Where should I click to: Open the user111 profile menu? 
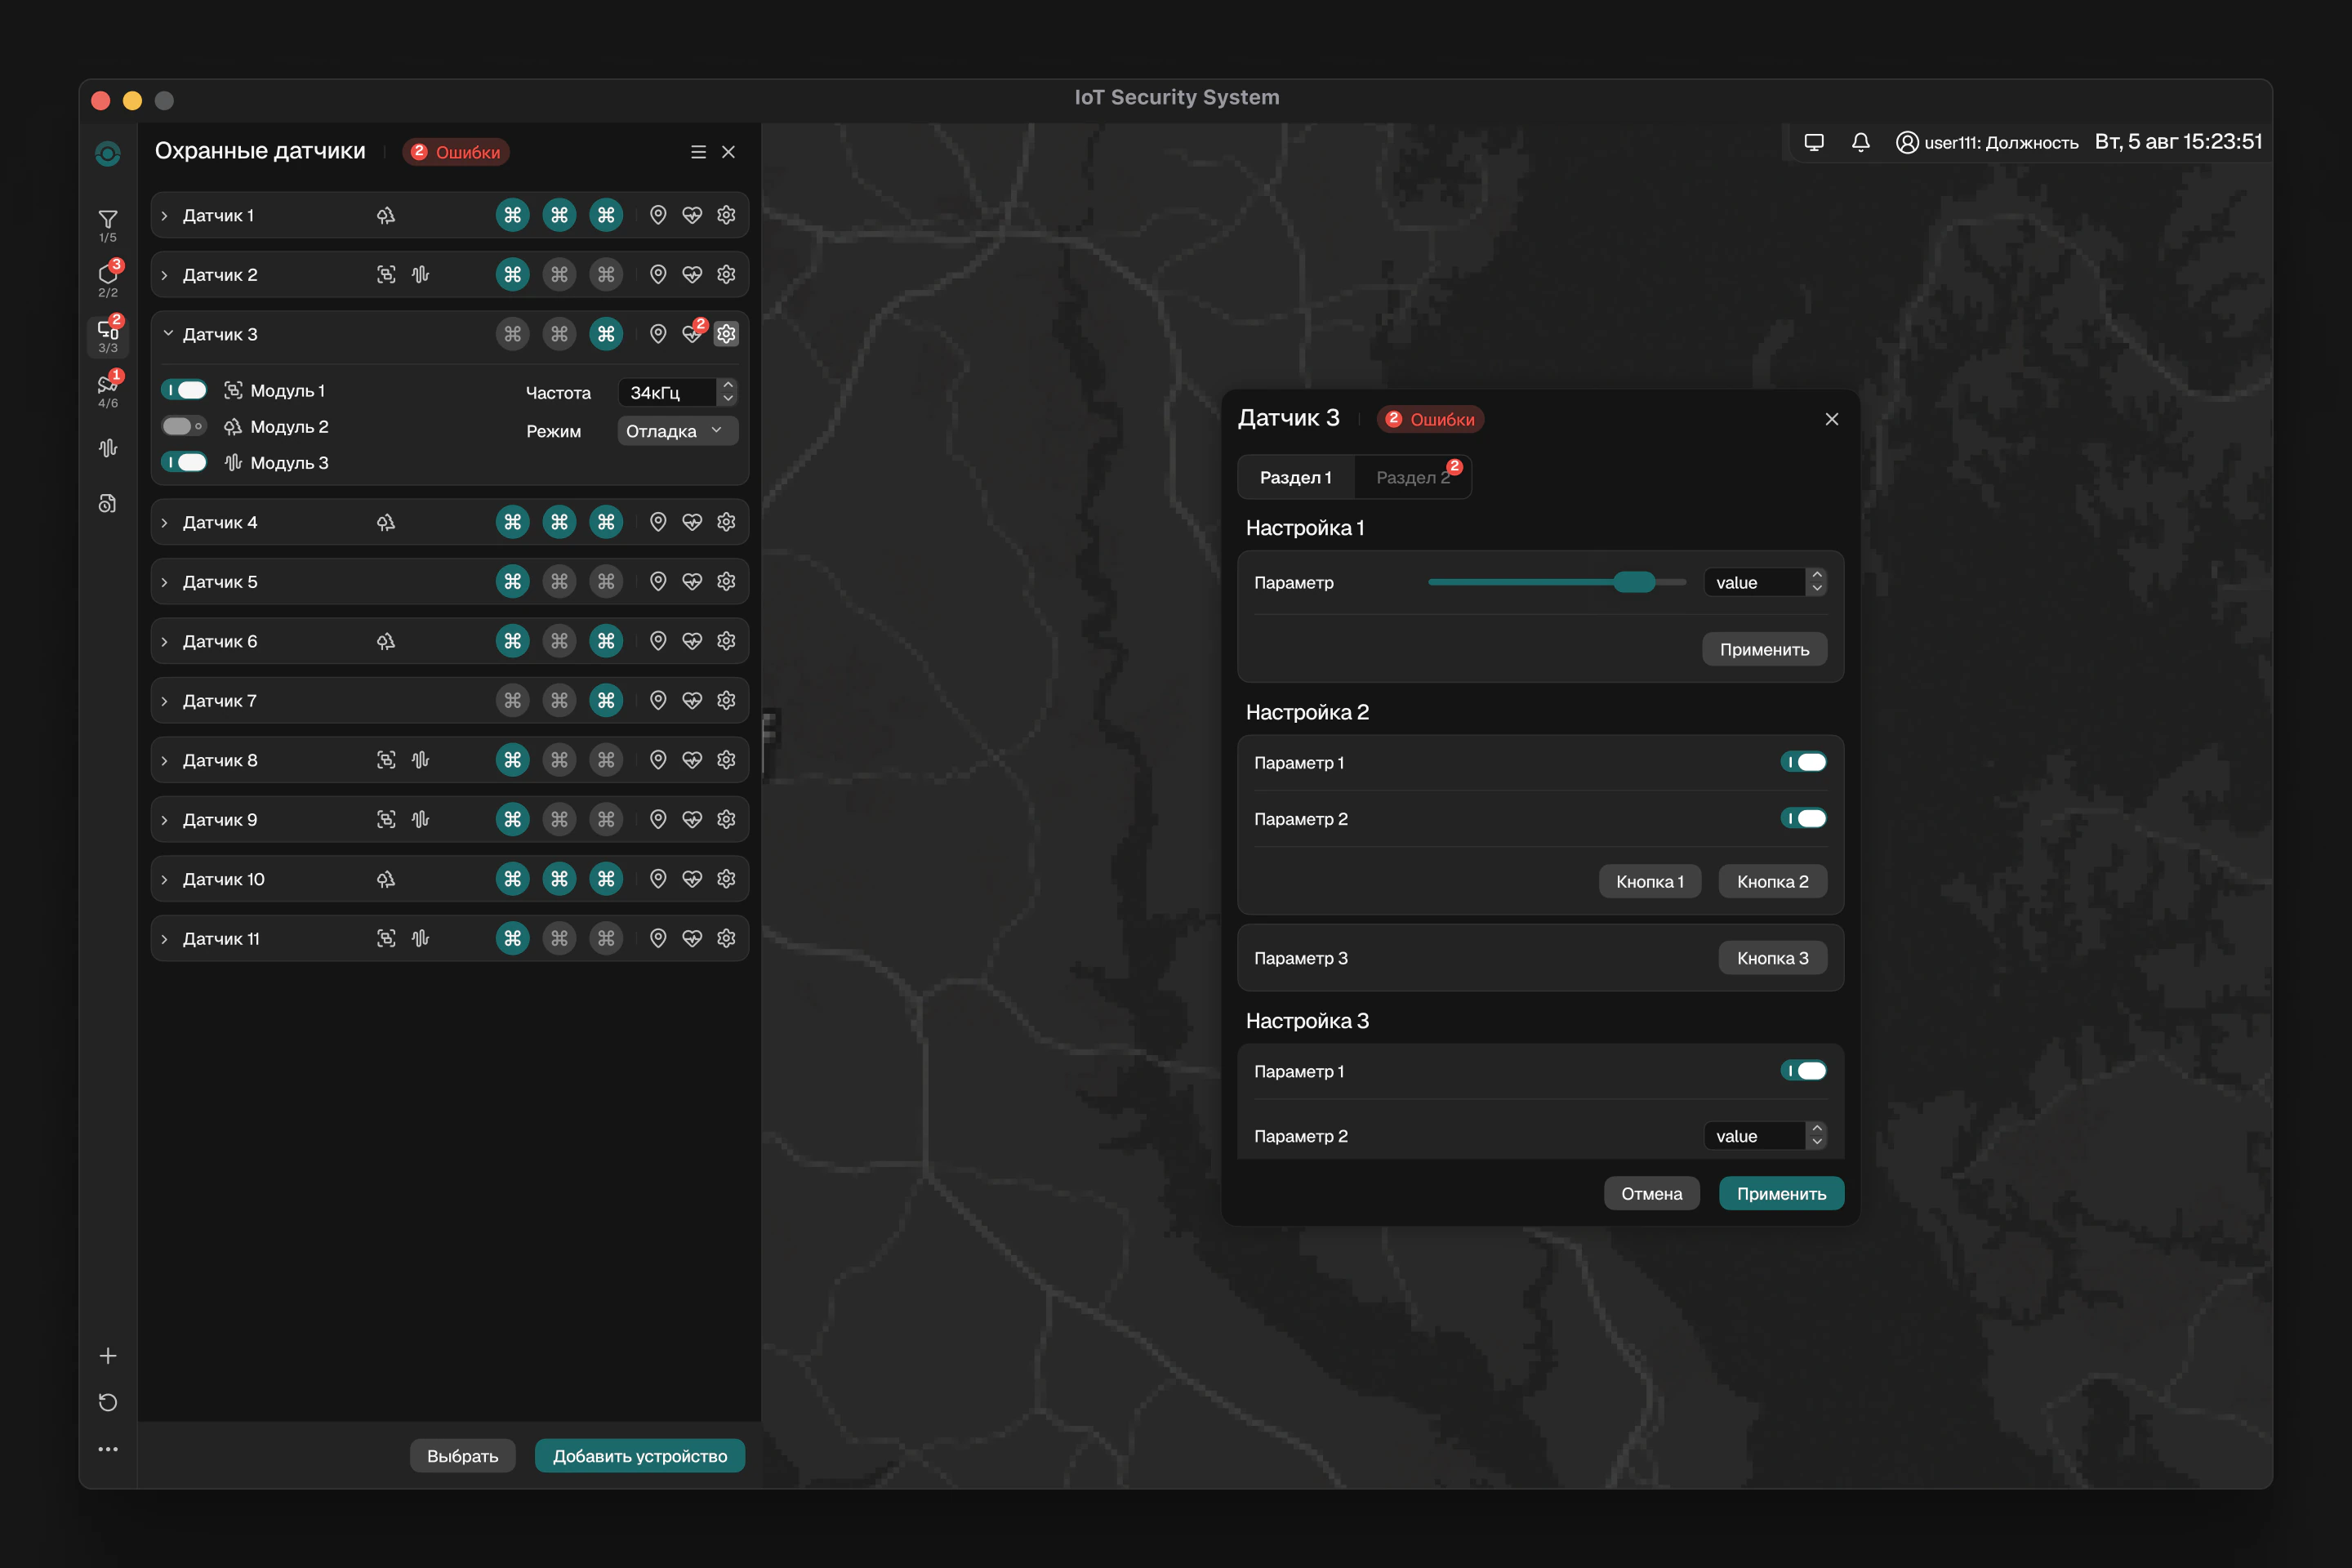pos(1987,142)
